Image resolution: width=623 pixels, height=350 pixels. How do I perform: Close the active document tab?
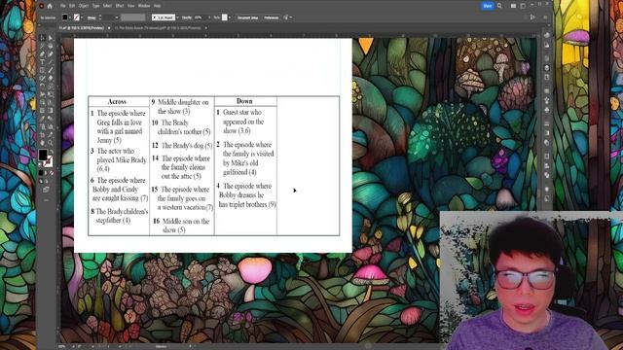tap(109, 28)
